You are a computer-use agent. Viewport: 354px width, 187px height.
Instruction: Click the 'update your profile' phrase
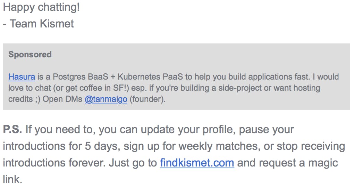(188, 130)
